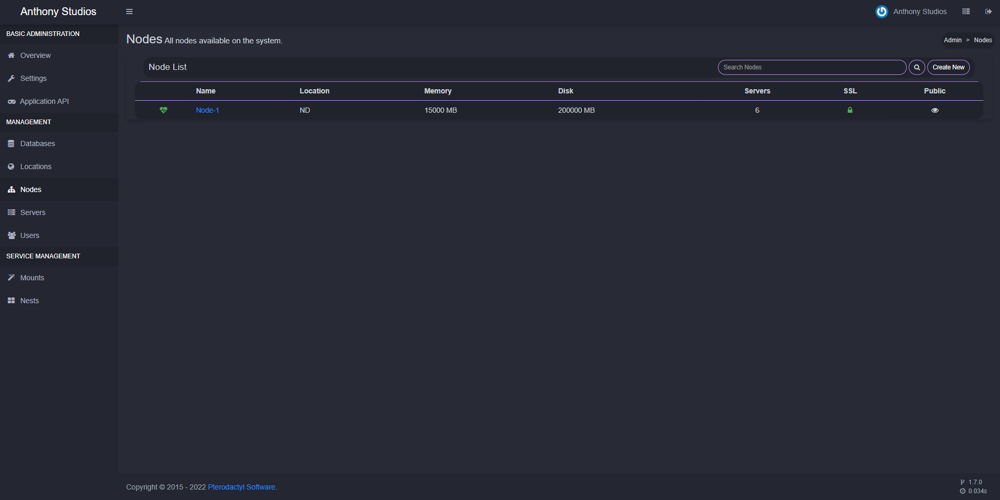Click the Name column header
The height and width of the screenshot is (500, 1000).
tap(206, 91)
